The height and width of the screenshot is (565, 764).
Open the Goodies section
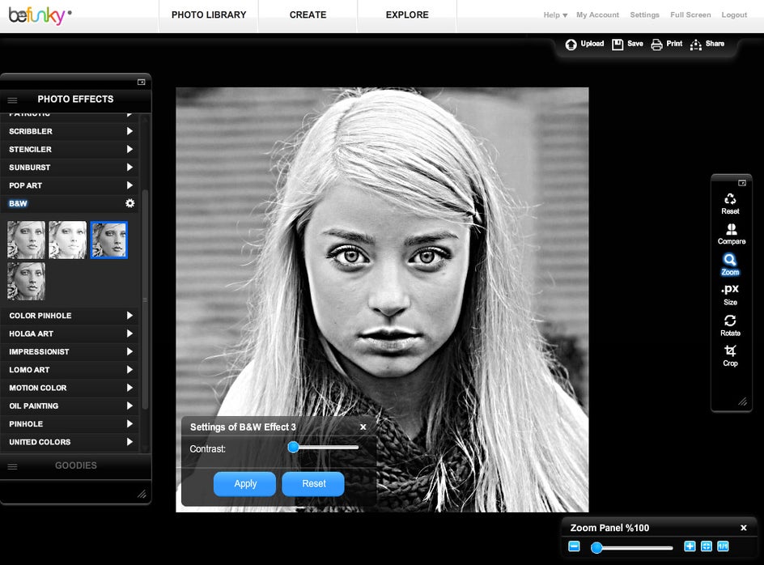[75, 465]
